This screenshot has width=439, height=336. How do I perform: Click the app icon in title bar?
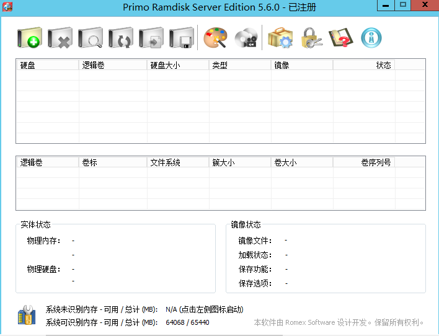(x=7, y=6)
